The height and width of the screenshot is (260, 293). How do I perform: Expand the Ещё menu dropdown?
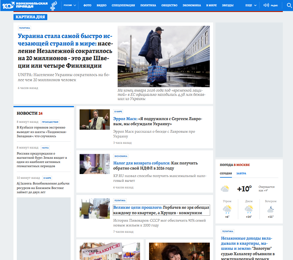click(x=251, y=5)
